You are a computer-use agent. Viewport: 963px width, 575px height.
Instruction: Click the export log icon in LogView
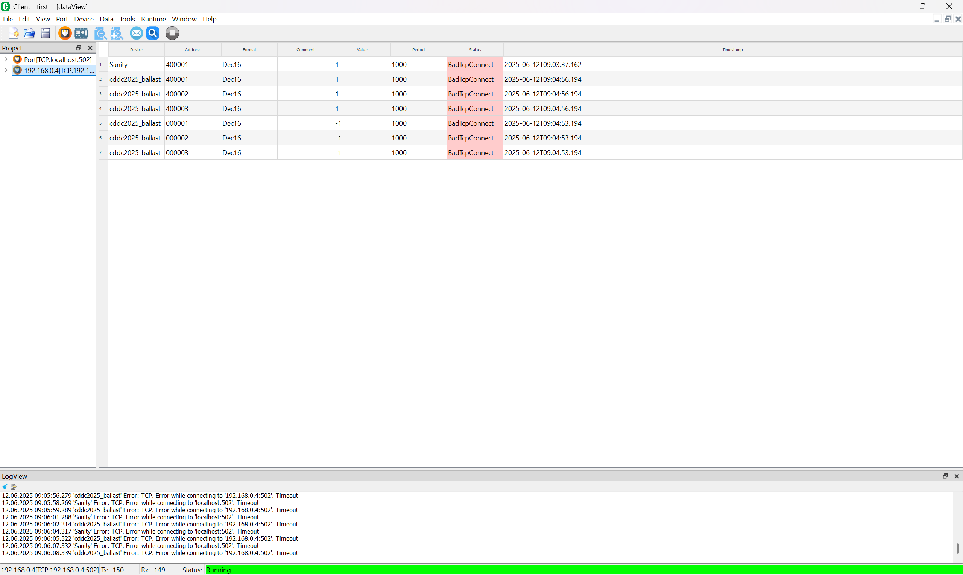point(14,487)
